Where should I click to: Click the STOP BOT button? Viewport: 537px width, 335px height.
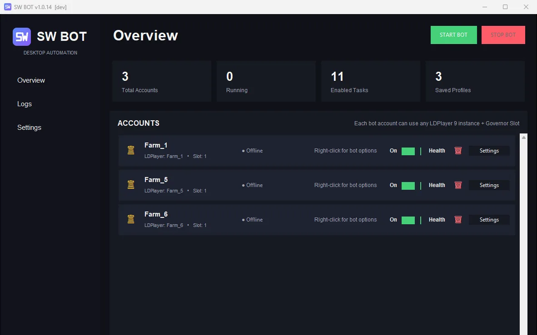point(503,35)
